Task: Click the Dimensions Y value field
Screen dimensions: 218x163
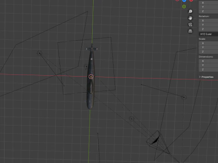Action: pos(208,65)
